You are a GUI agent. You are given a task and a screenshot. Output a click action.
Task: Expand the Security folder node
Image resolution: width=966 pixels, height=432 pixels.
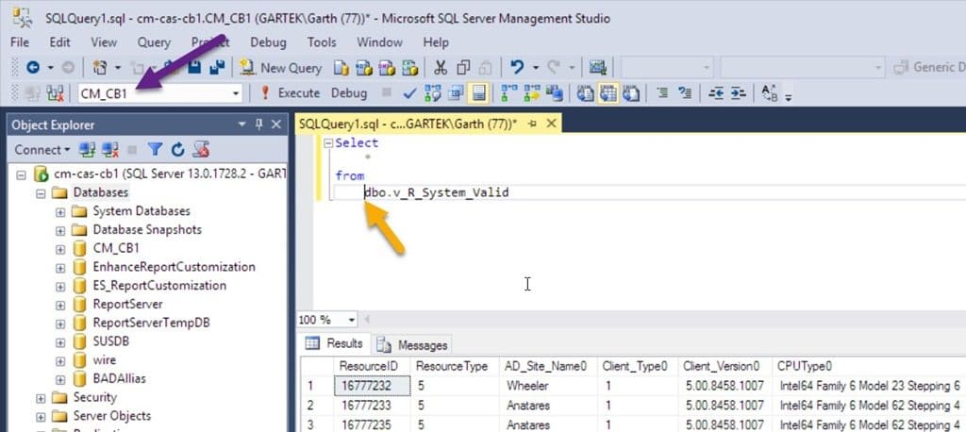click(x=41, y=397)
